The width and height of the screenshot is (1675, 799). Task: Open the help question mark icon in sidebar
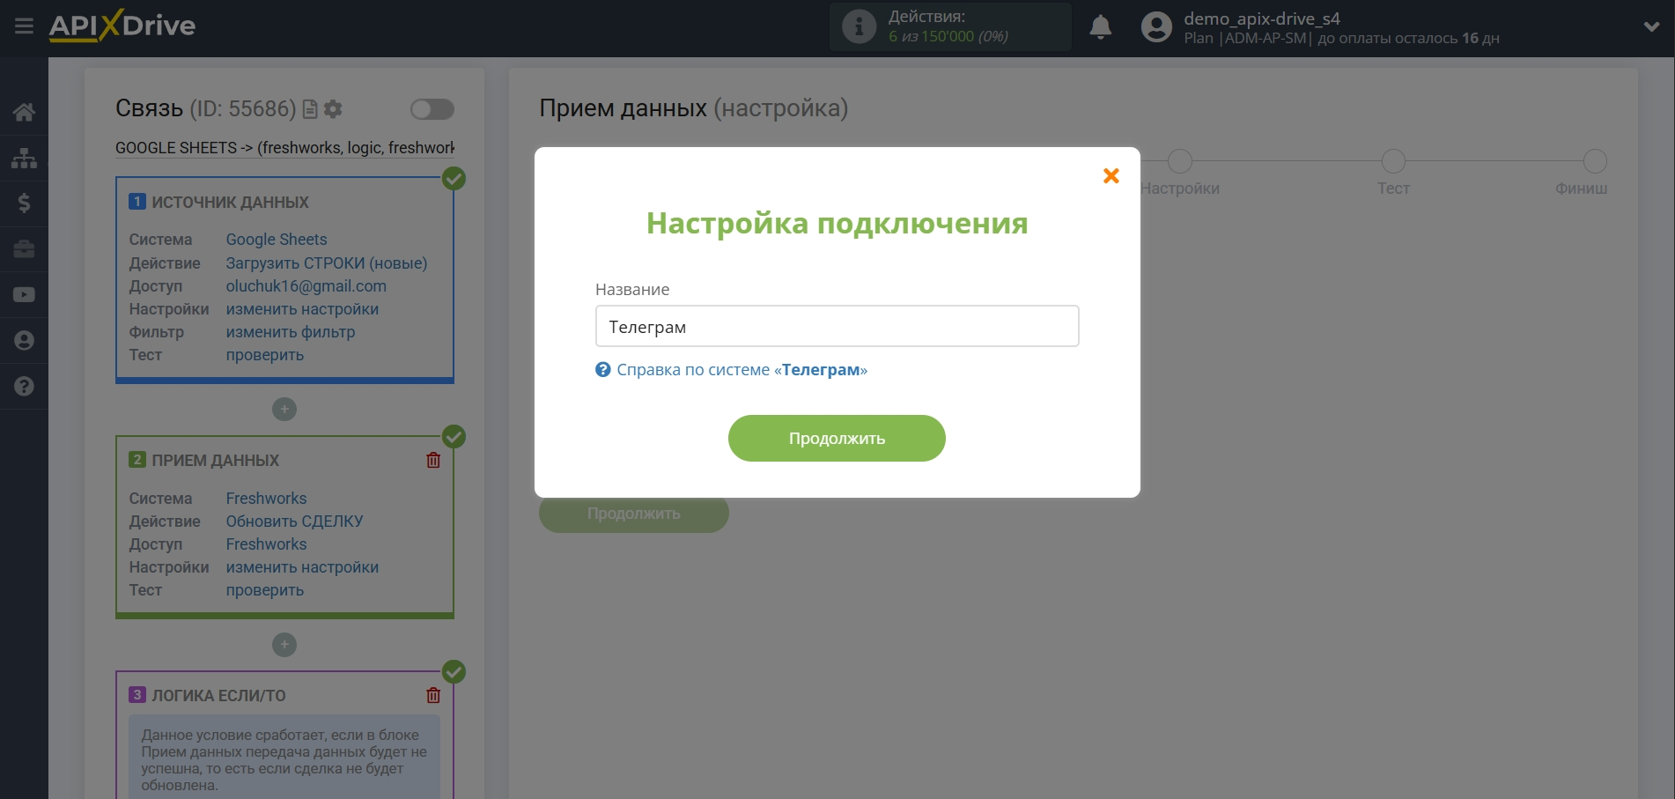[x=24, y=387]
